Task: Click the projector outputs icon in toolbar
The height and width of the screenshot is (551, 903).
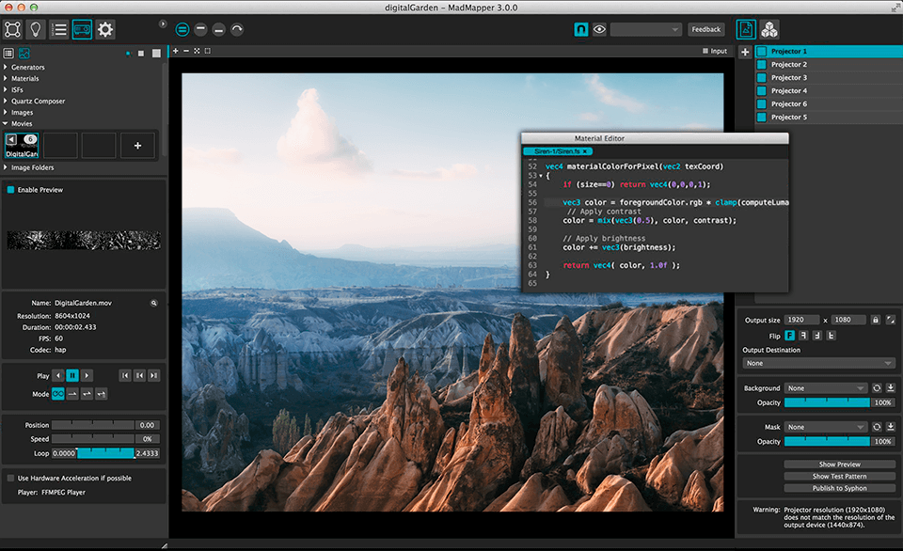Action: click(x=82, y=29)
